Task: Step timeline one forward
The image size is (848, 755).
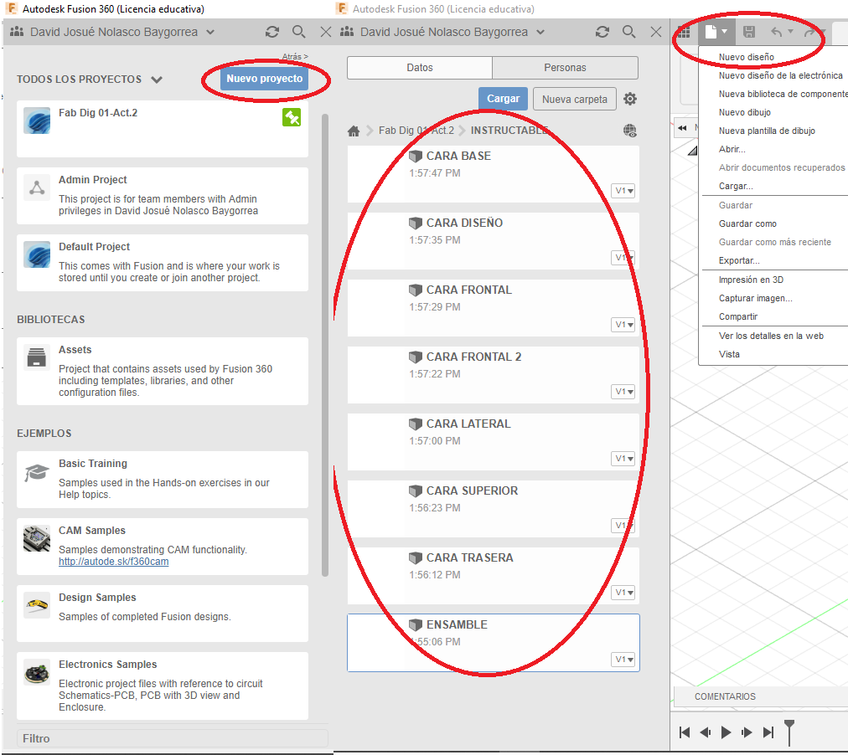Action: (747, 732)
